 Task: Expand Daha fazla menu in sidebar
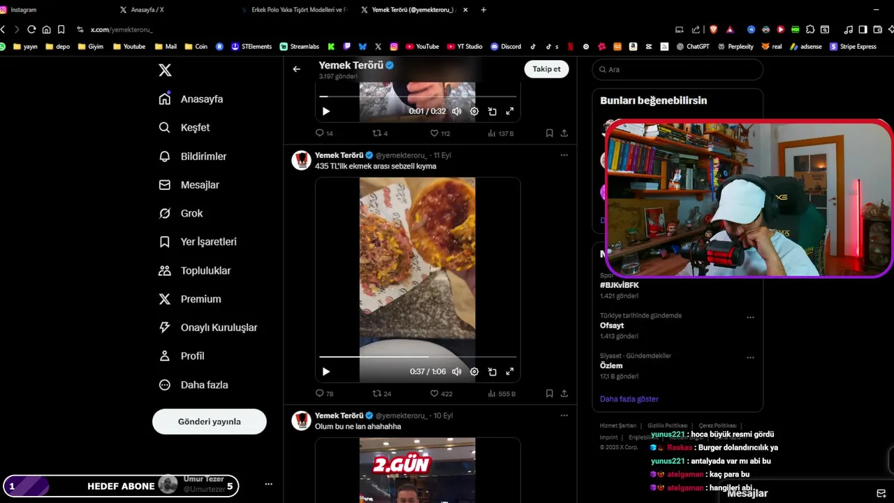point(193,385)
